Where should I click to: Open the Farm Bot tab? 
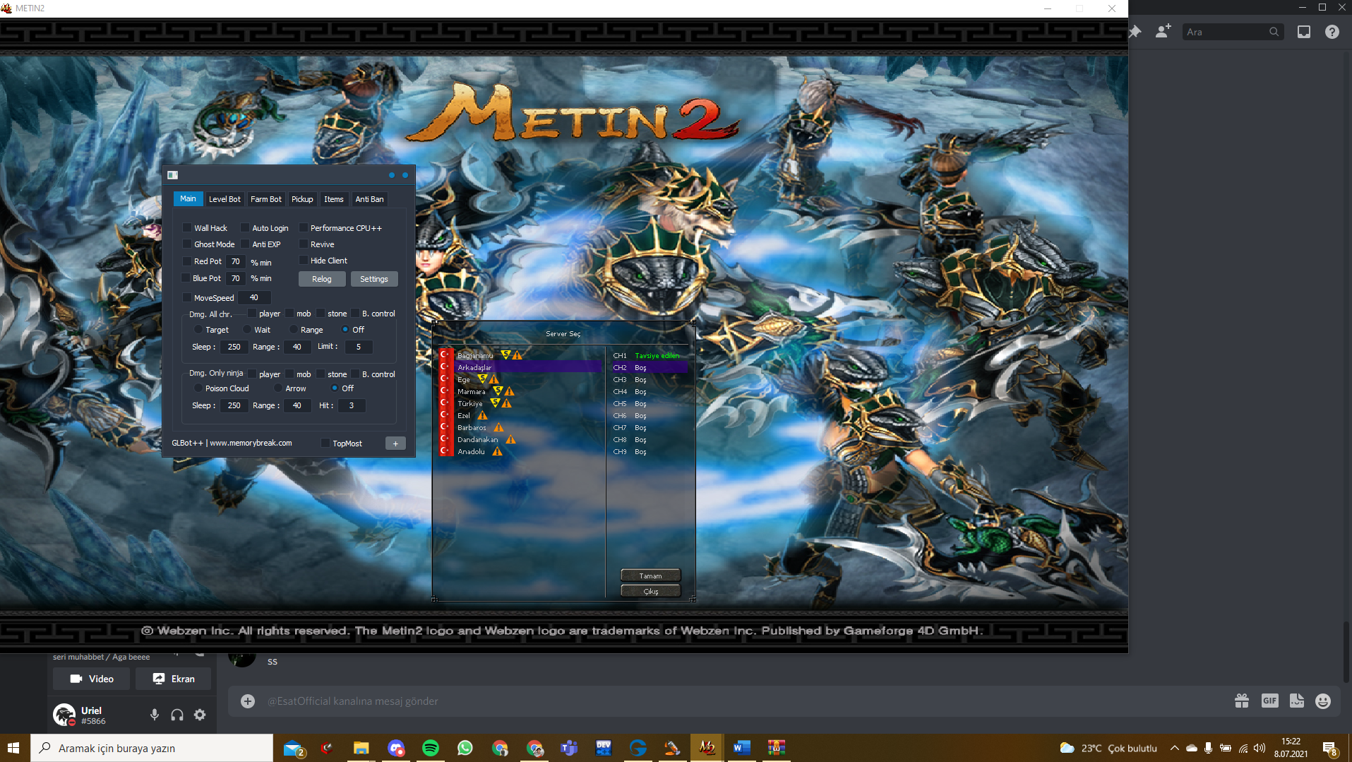pos(265,199)
